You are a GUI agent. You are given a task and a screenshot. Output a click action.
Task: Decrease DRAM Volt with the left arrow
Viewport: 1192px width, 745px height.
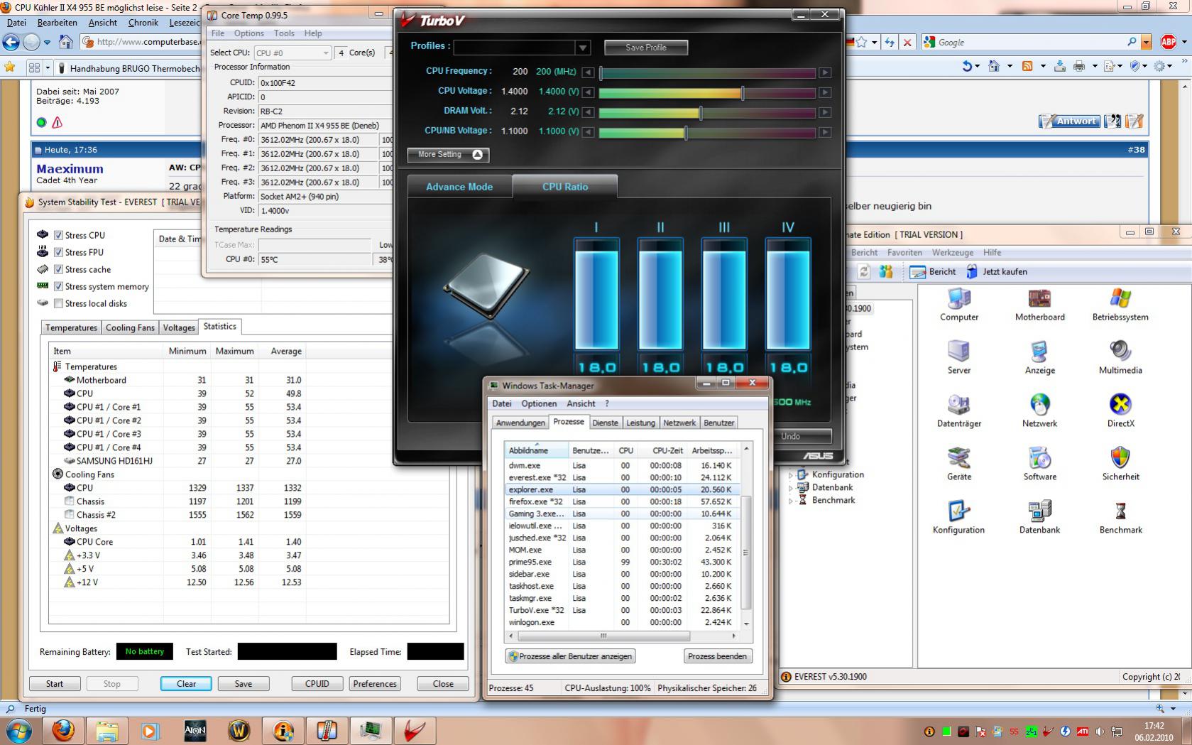pos(588,112)
